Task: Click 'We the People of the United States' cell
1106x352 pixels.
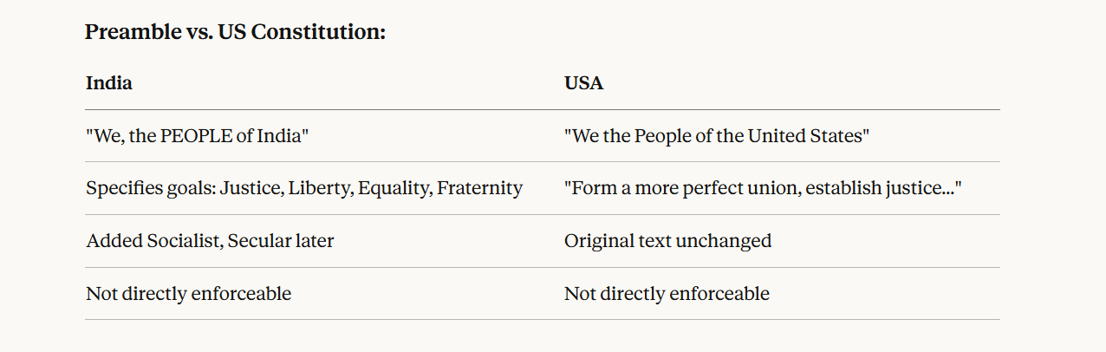Action: (x=717, y=136)
